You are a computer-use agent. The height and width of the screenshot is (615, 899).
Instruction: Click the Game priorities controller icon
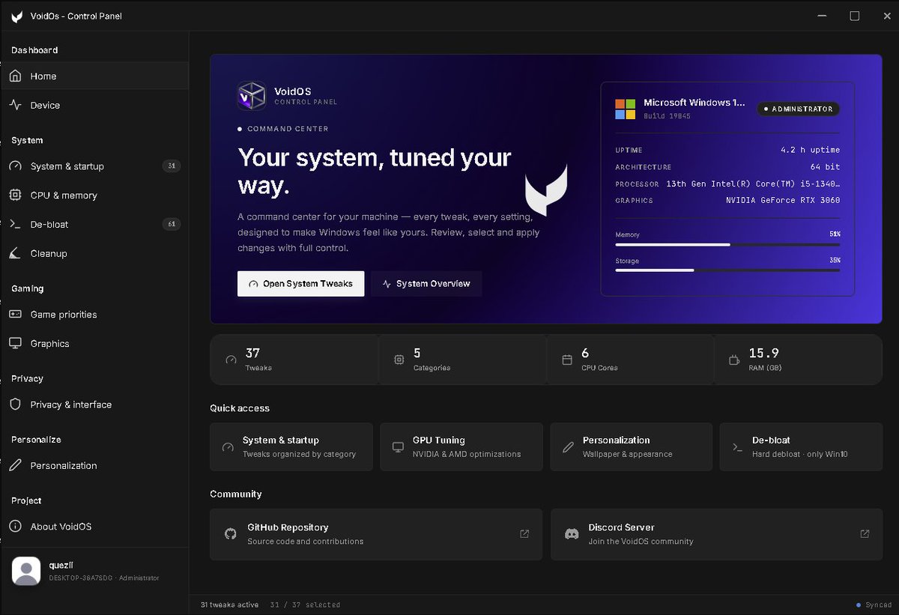(15, 315)
